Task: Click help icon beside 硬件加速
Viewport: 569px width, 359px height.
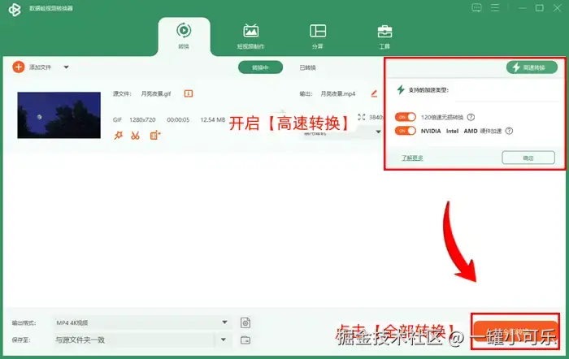Action: [x=509, y=131]
